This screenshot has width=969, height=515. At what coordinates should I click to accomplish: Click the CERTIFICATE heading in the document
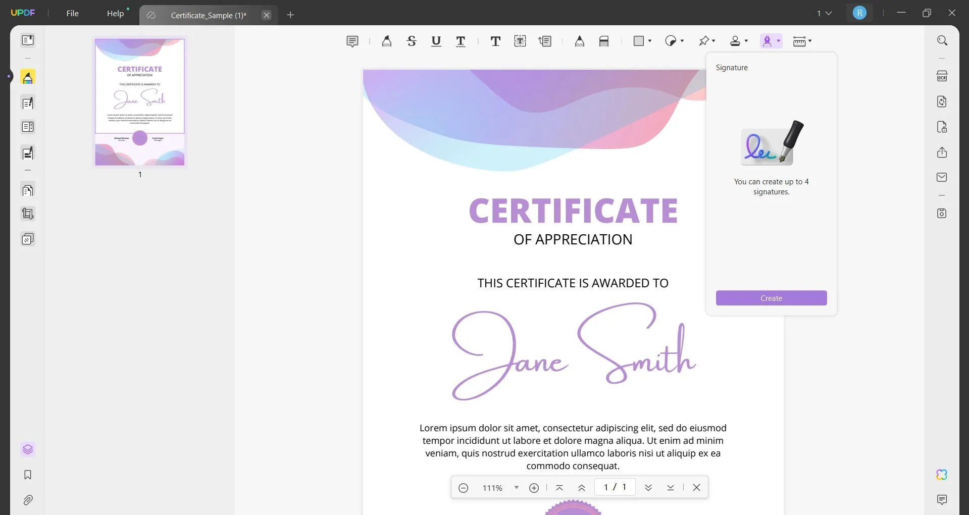[x=573, y=211]
